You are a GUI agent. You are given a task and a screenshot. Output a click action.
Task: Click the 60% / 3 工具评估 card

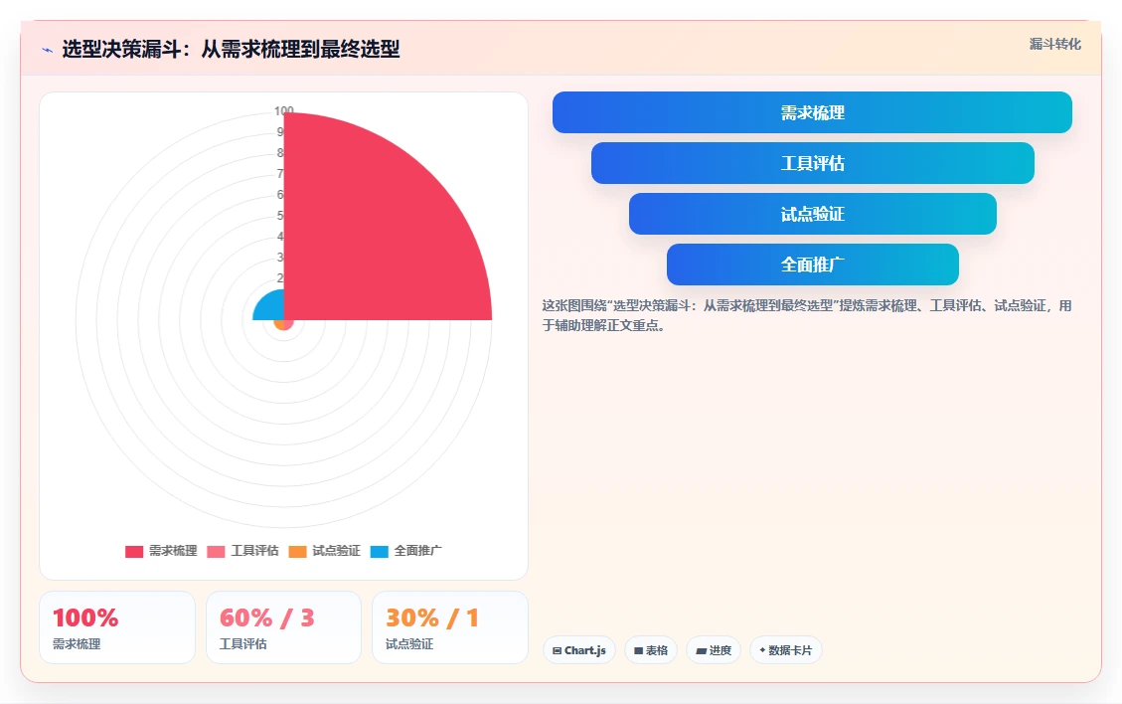coord(283,627)
